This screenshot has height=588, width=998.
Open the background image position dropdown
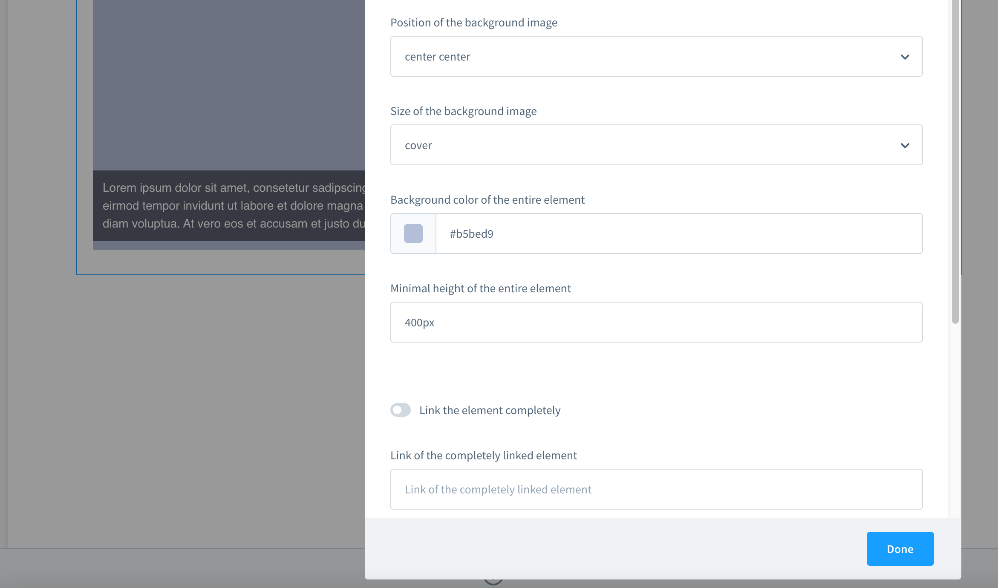click(656, 56)
